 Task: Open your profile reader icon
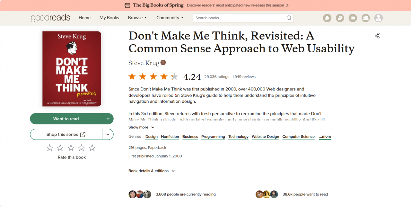click(378, 18)
